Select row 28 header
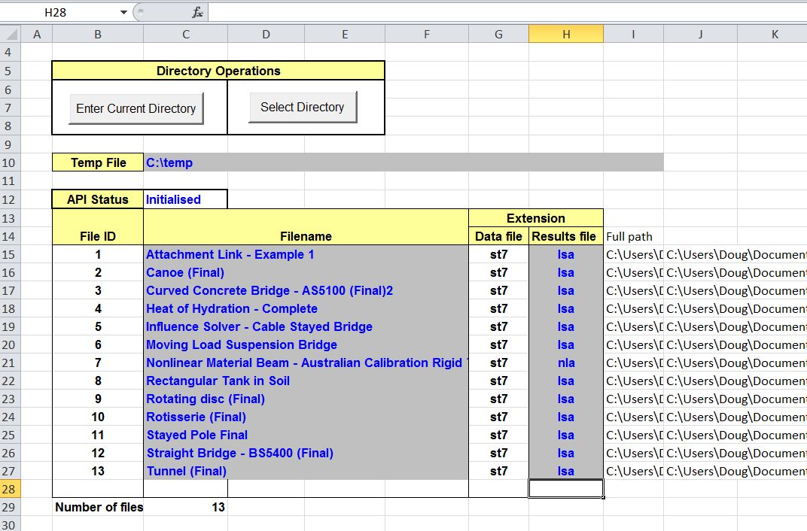 (x=10, y=489)
